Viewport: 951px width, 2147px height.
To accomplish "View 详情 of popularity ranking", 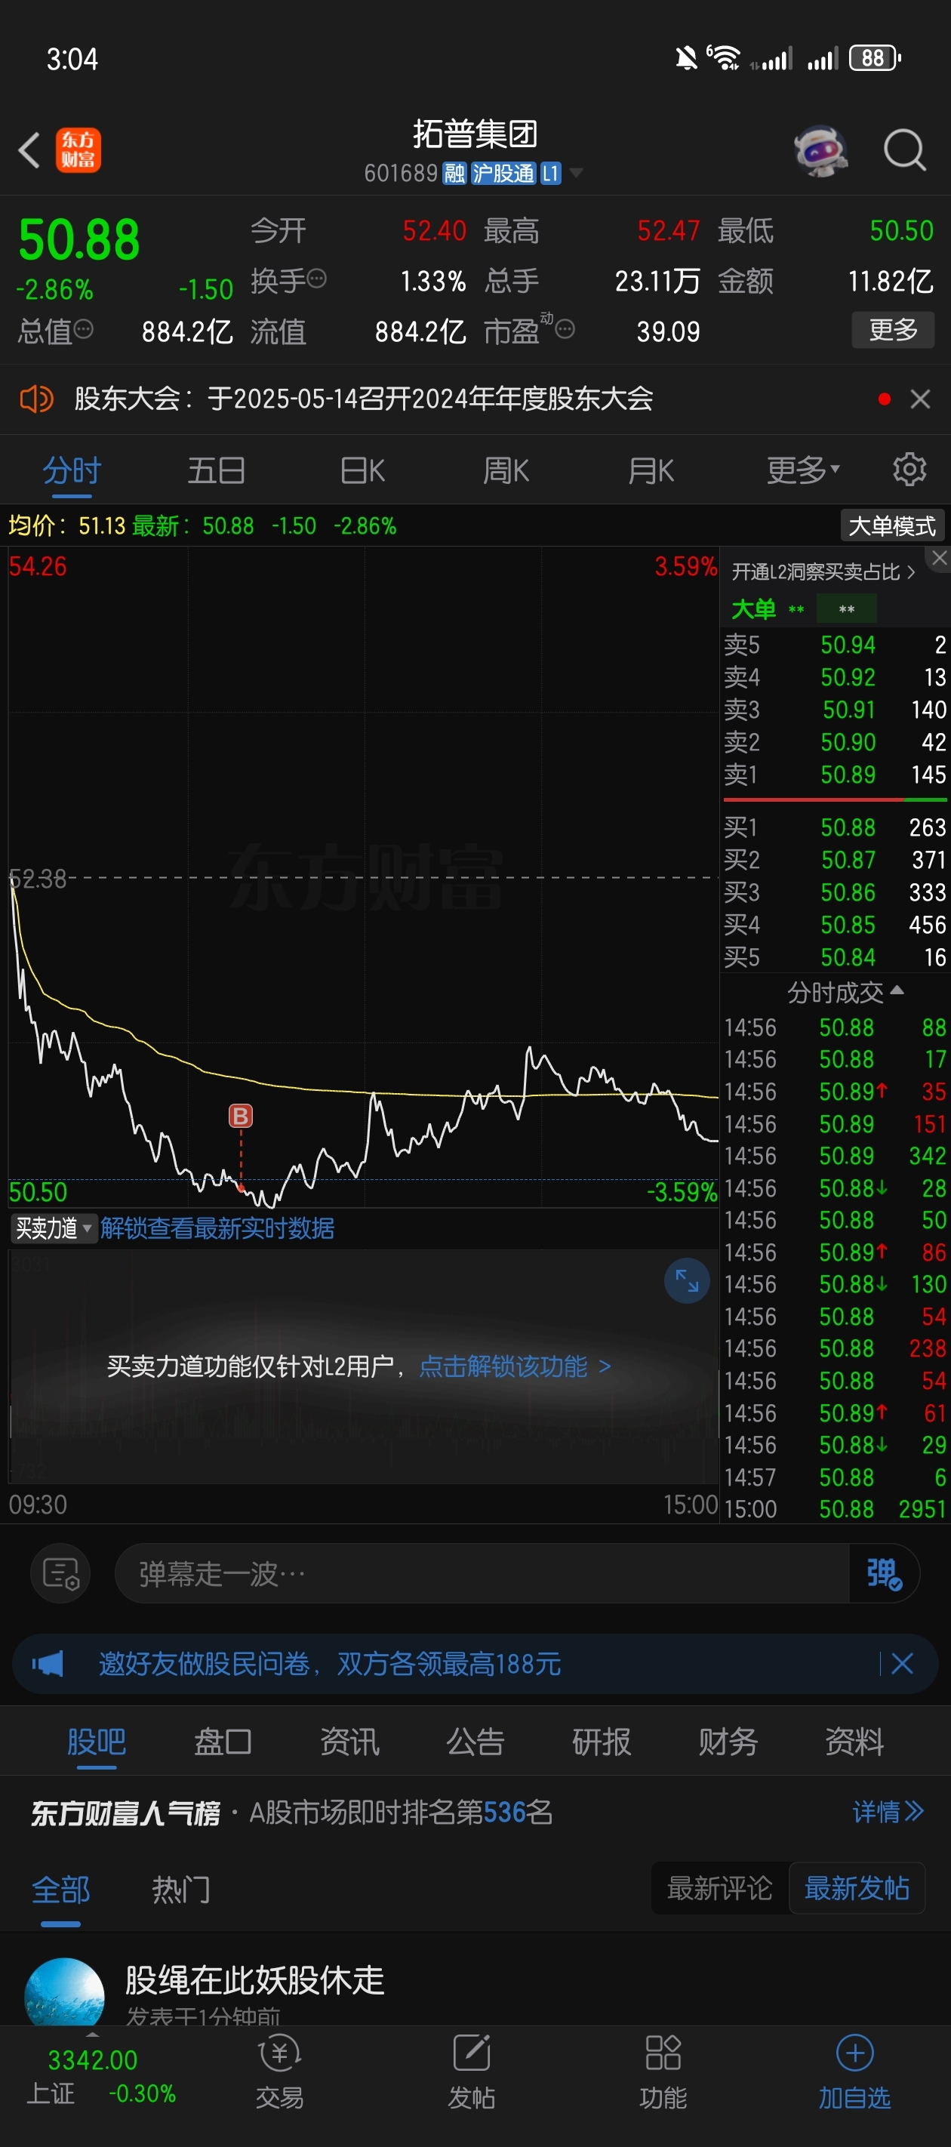I will coord(888,1812).
